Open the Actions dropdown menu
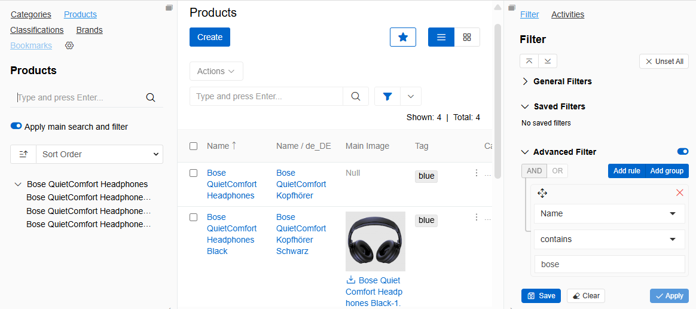Image resolution: width=696 pixels, height=309 pixels. click(216, 71)
